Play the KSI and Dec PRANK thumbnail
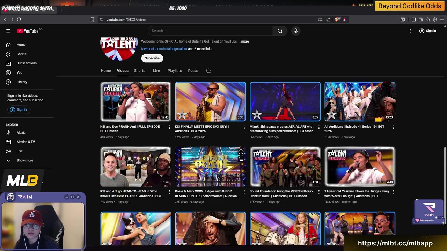 click(x=135, y=101)
